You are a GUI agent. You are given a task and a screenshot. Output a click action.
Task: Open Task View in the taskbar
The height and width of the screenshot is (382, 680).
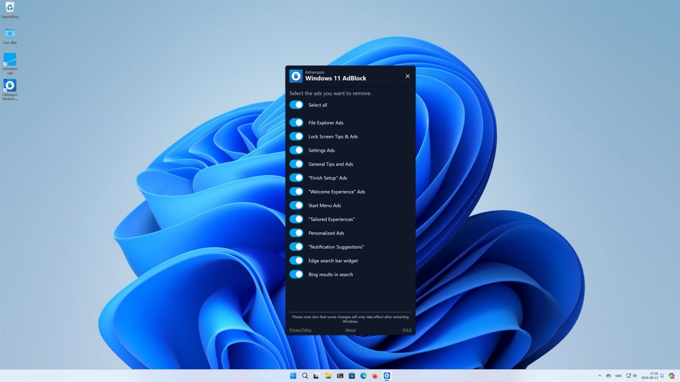tap(317, 376)
